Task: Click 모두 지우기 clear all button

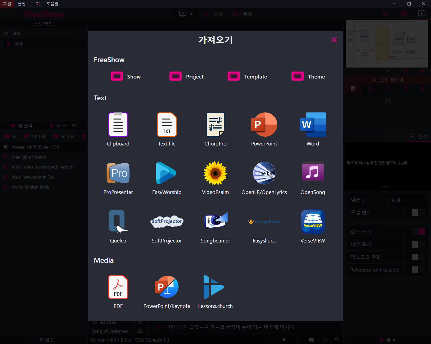Action: 388,80
